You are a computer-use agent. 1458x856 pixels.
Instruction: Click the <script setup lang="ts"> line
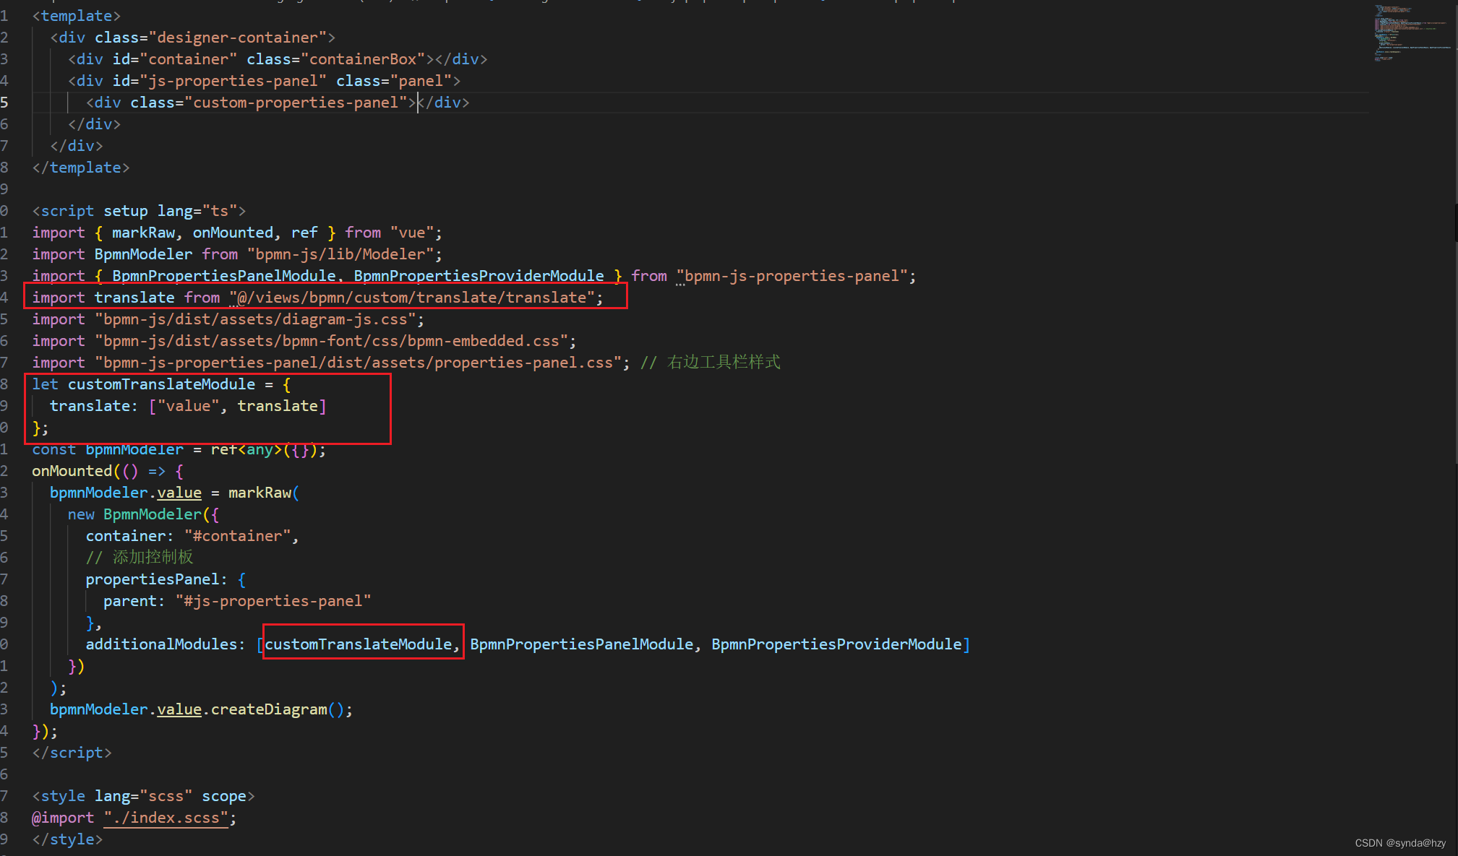coord(139,211)
